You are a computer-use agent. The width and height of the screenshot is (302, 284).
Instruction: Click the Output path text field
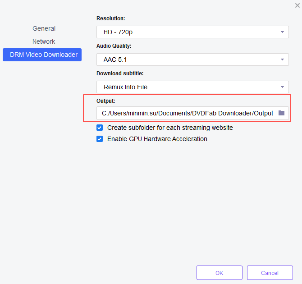coord(187,113)
